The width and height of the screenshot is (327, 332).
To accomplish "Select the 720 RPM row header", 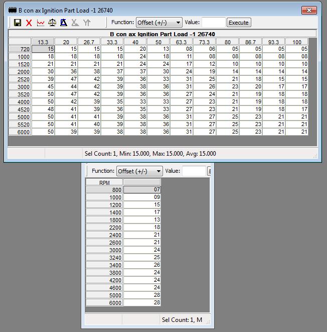I will pos(20,49).
